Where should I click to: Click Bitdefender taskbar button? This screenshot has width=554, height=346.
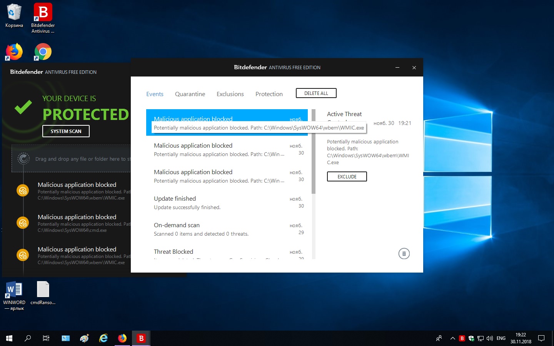pos(141,338)
